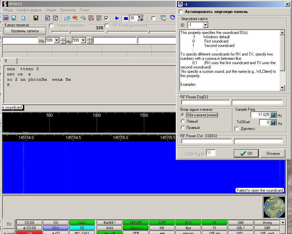292x234 pixels.
Task: Enable 'Активировать звуковую панель' checkbox
Action: [x=181, y=12]
